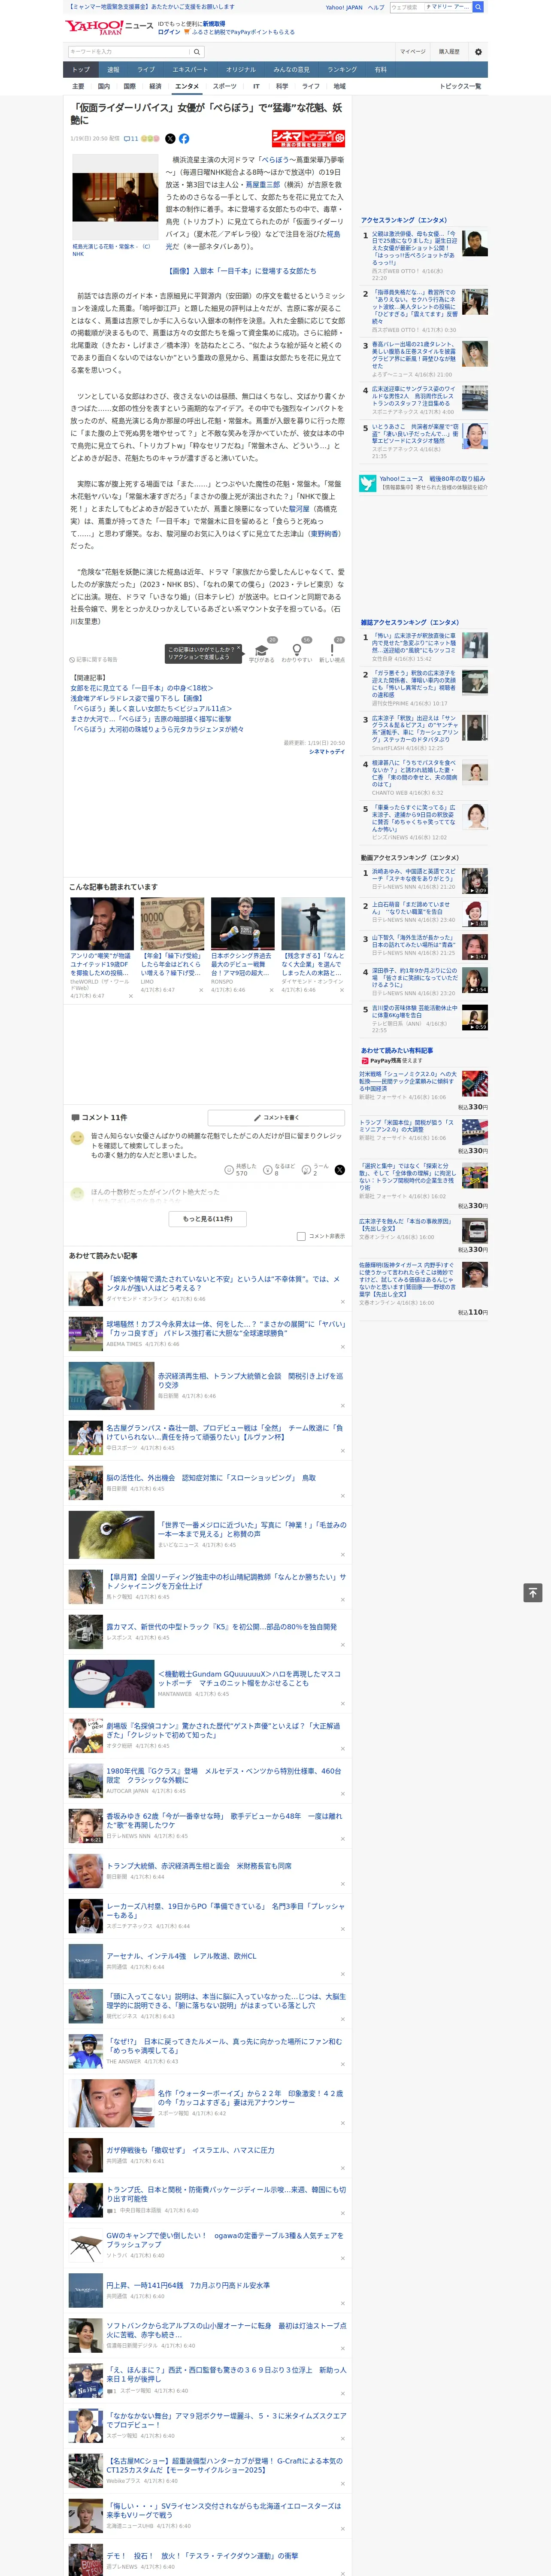This screenshot has width=551, height=2576.
Task: Share the article on X
Action: click(x=170, y=139)
